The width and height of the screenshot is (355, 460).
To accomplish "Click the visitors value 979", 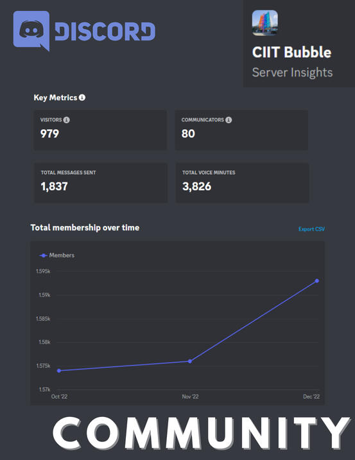I will [49, 134].
